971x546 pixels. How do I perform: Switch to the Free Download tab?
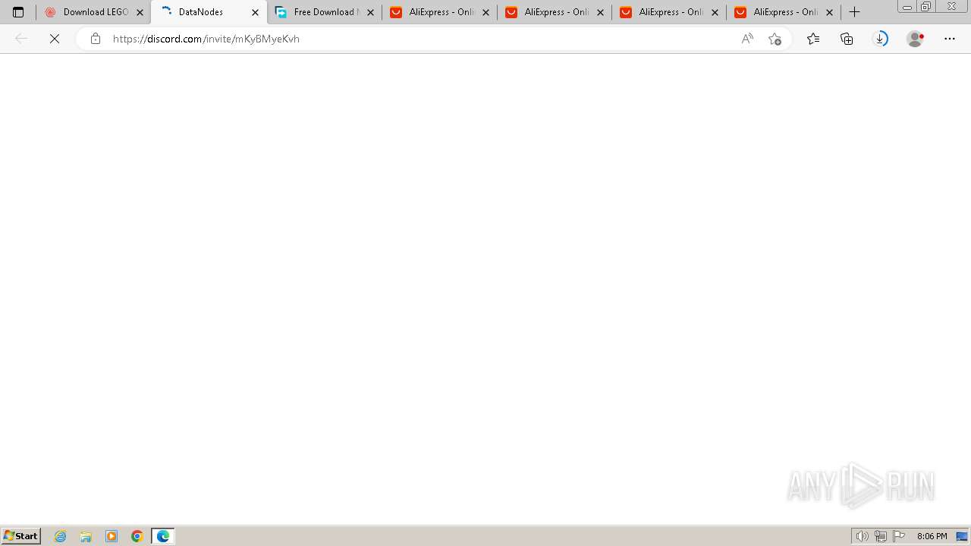click(x=325, y=12)
